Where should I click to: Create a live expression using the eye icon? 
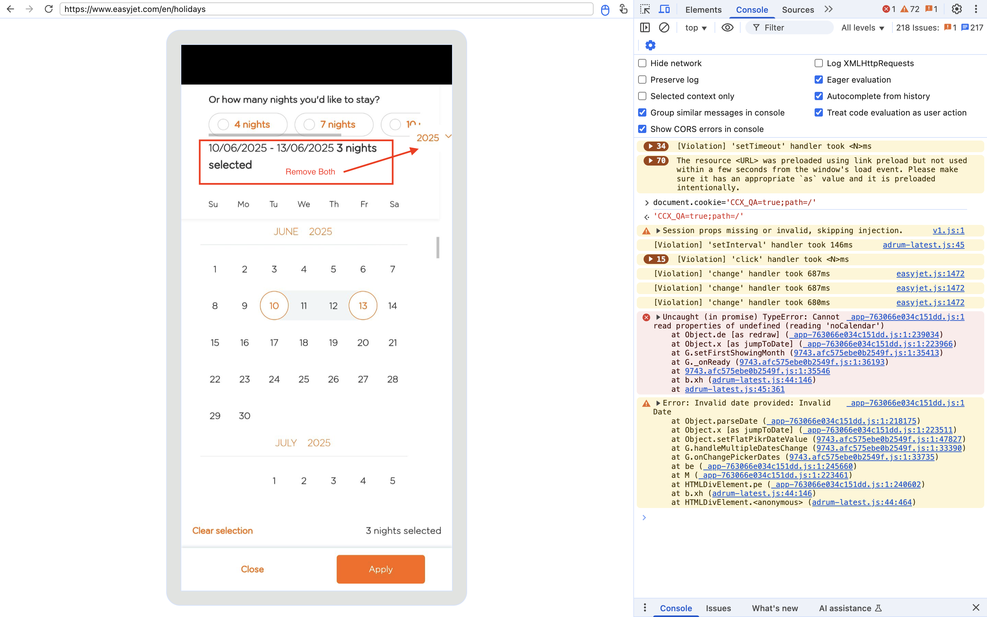coord(727,27)
